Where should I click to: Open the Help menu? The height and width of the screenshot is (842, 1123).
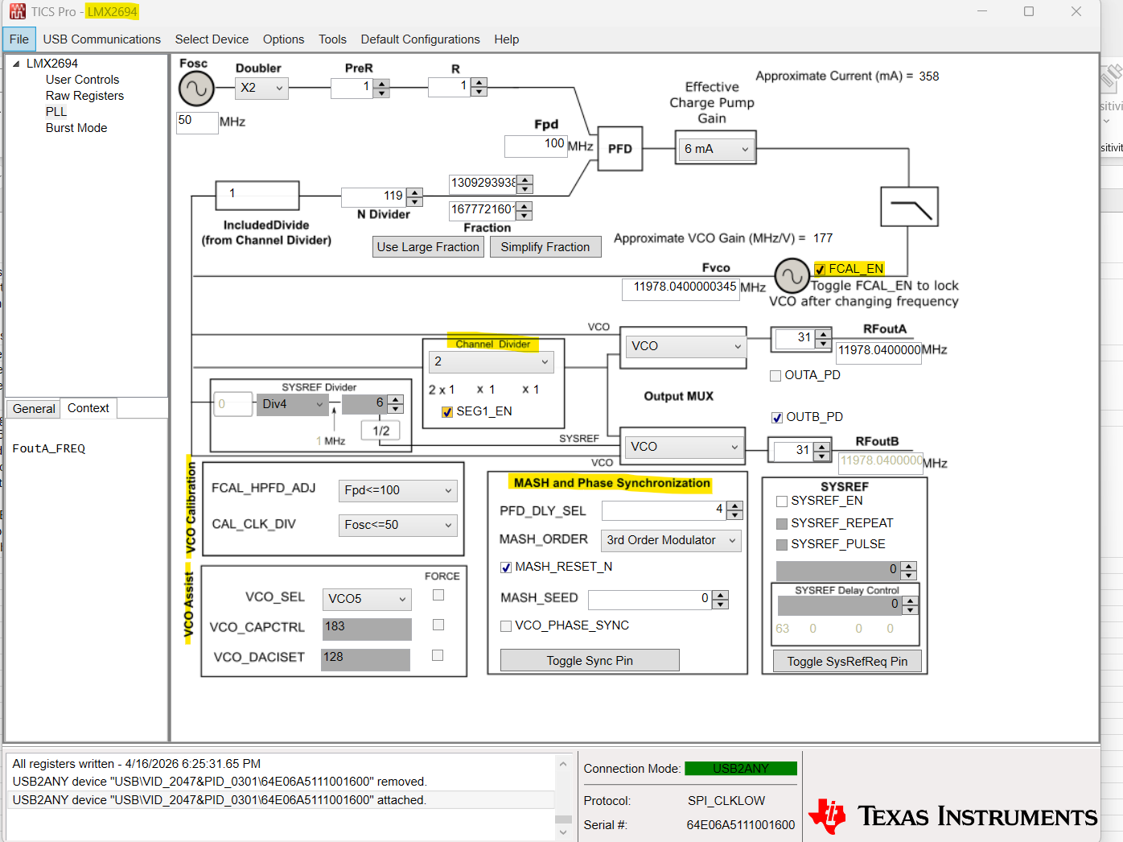pyautogui.click(x=507, y=39)
